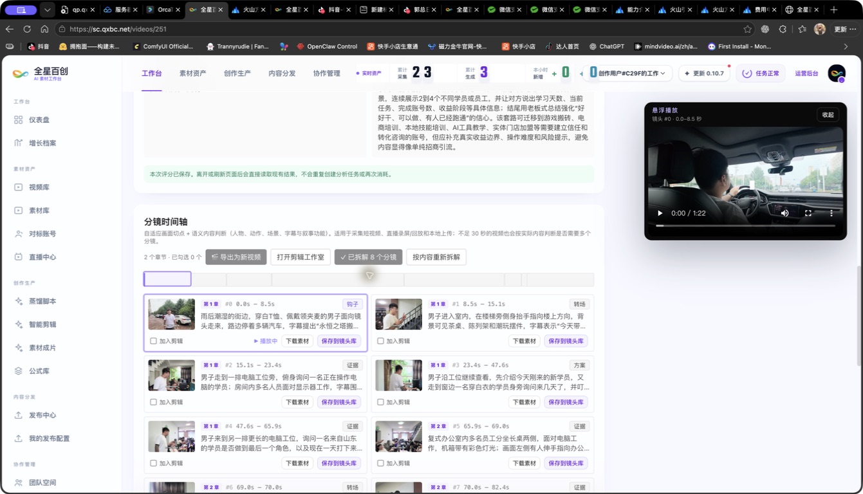Check 加入剪辑 for shot #0
This screenshot has height=494, width=863.
153,341
